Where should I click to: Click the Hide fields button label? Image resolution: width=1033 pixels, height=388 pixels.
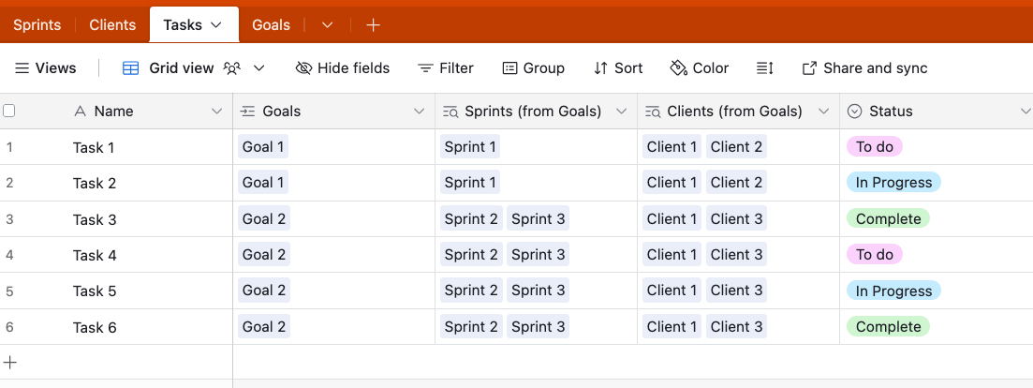coord(354,67)
